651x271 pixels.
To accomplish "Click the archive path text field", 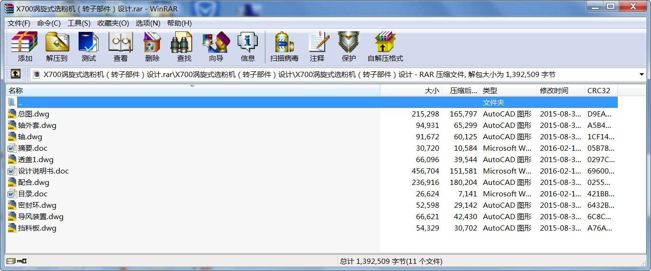I will [x=335, y=74].
